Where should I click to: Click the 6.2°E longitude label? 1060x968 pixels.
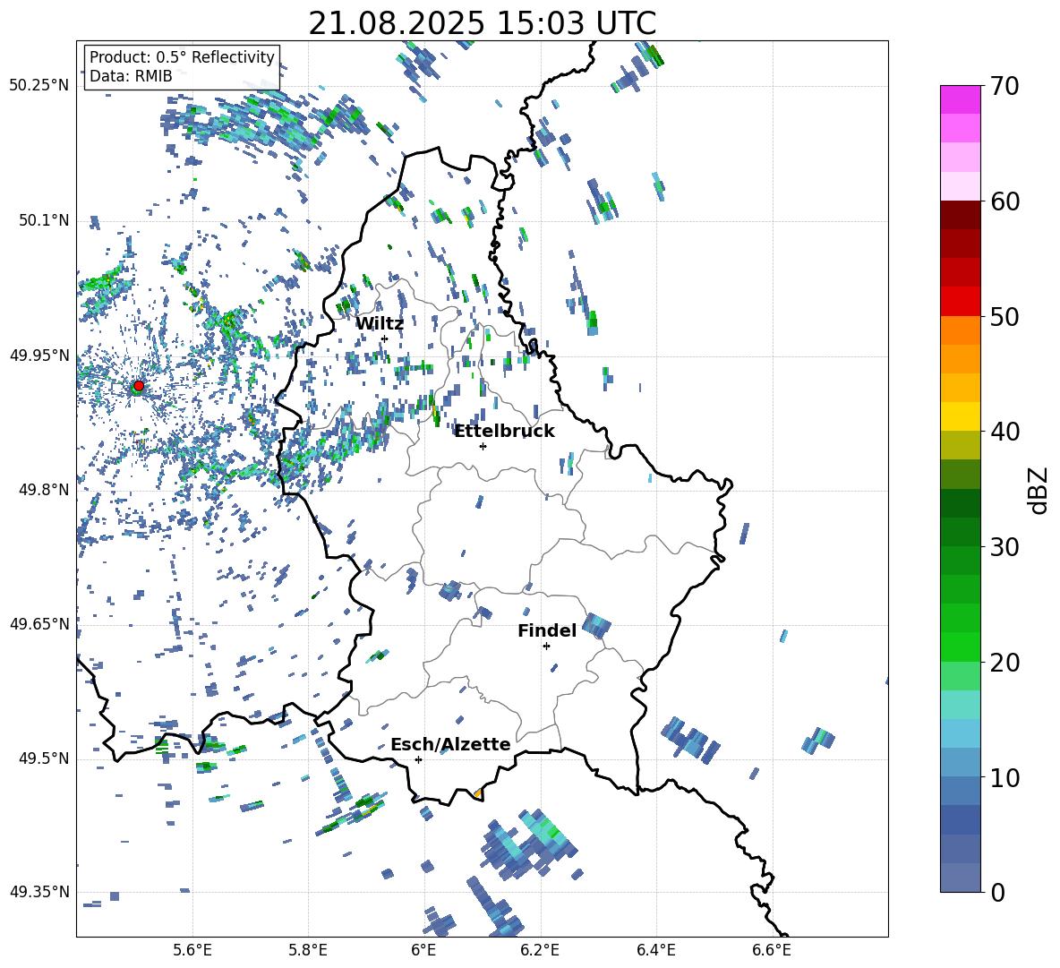540,950
